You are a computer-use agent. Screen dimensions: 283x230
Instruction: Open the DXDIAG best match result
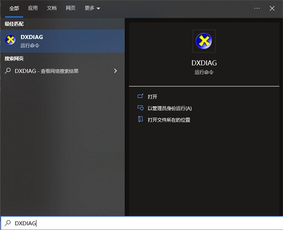click(62, 41)
